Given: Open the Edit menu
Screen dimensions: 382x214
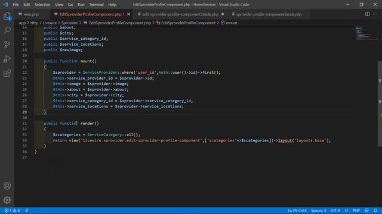Looking at the screenshot, I should (x=26, y=5).
